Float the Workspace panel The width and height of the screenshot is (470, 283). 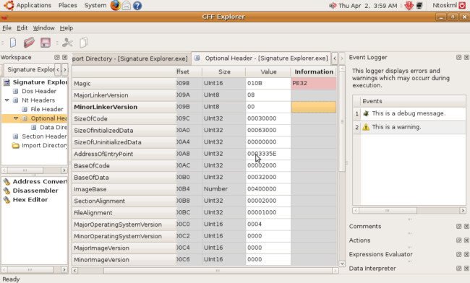click(57, 57)
